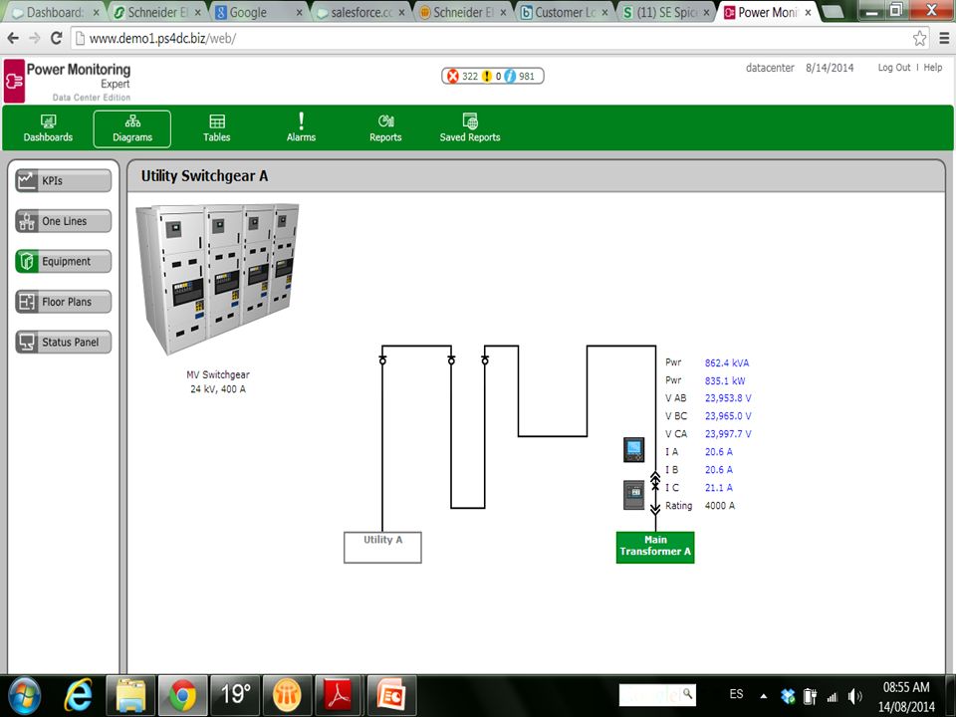Click the Chrome taskbar icon
This screenshot has height=717, width=956.
(183, 696)
